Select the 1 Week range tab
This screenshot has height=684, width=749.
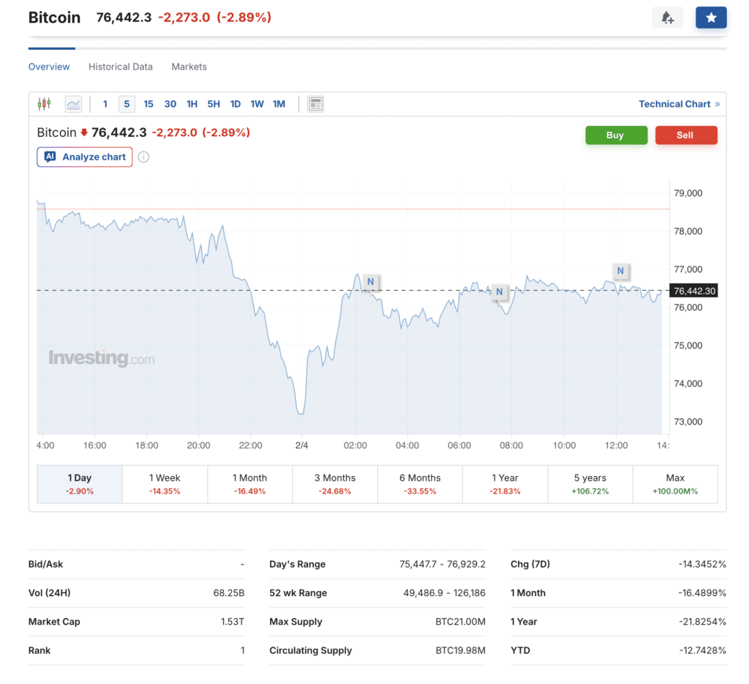(165, 484)
